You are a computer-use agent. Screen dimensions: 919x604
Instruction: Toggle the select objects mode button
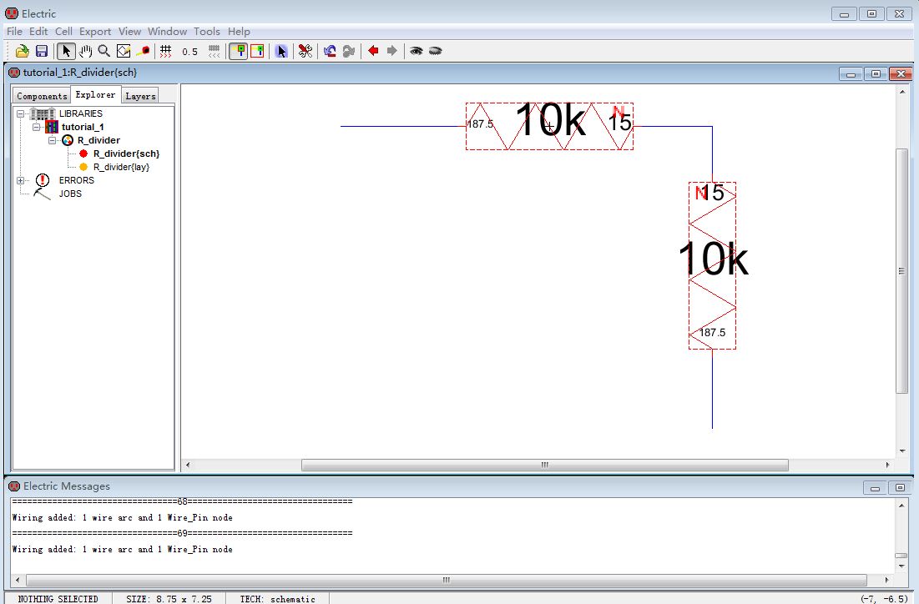click(238, 51)
